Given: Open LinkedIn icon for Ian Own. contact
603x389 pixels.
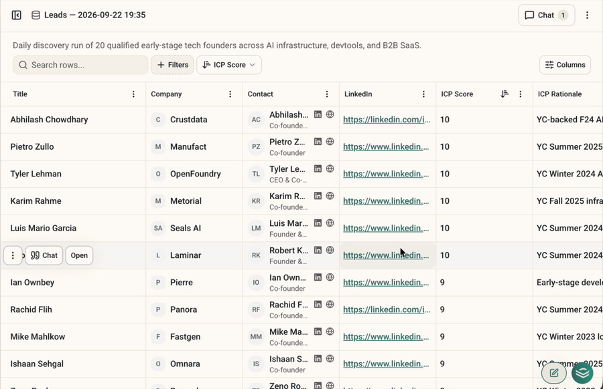Looking at the screenshot, I should click(x=318, y=277).
